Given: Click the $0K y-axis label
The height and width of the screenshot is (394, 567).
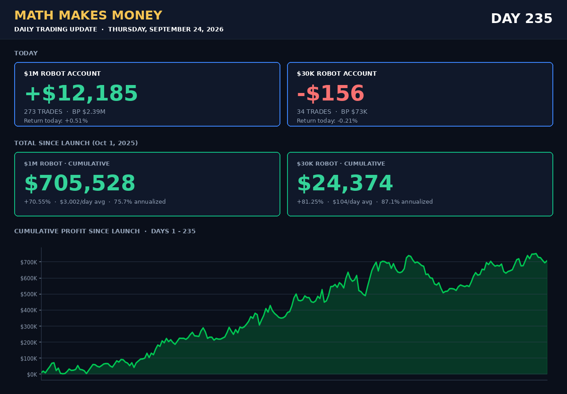Looking at the screenshot, I should pos(32,374).
